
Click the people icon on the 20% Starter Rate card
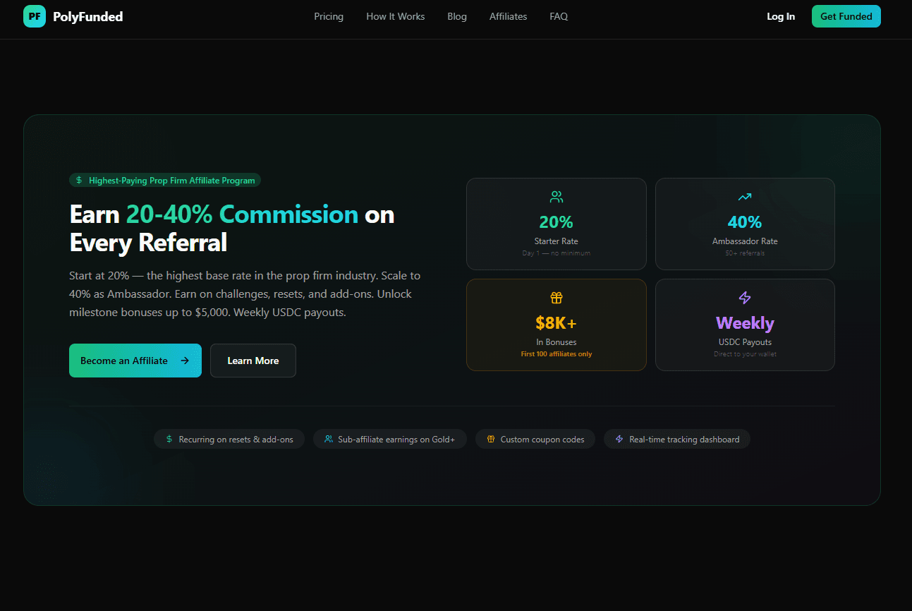click(x=556, y=197)
